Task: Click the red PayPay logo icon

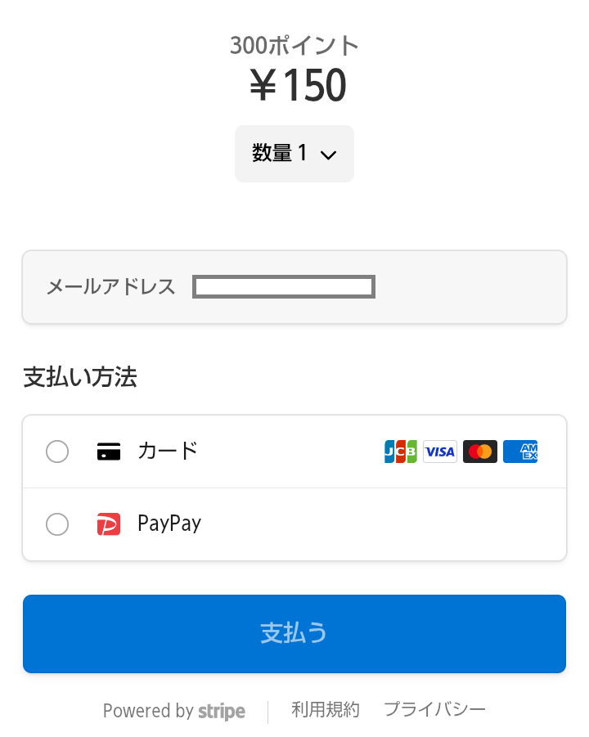Action: click(x=109, y=524)
